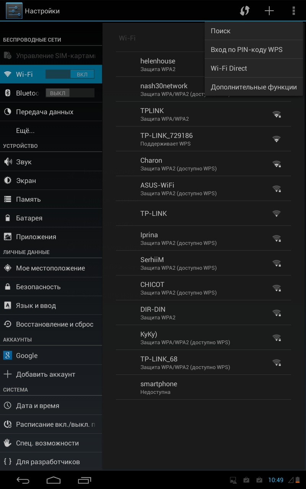This screenshot has height=489, width=306.
Task: Open 'Добавить аккаунт' option
Action: point(46,374)
